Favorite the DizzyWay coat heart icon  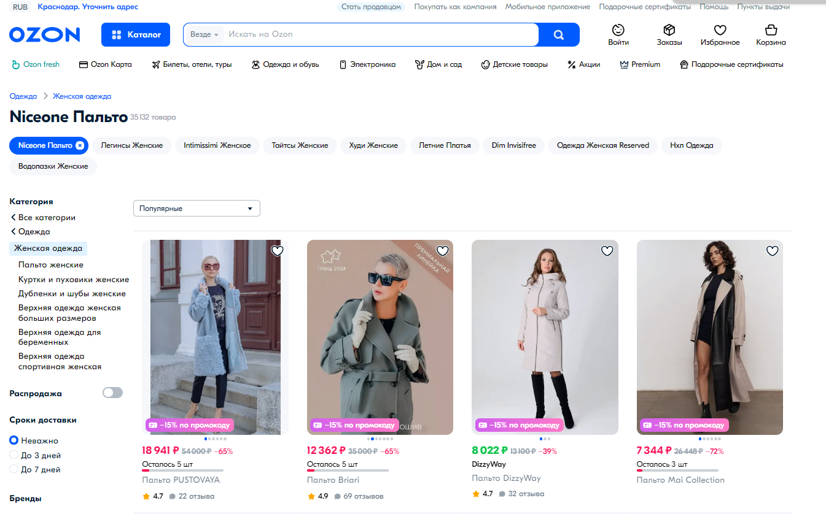pyautogui.click(x=607, y=251)
